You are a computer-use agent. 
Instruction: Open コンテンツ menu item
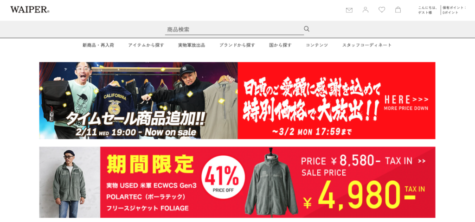click(317, 45)
